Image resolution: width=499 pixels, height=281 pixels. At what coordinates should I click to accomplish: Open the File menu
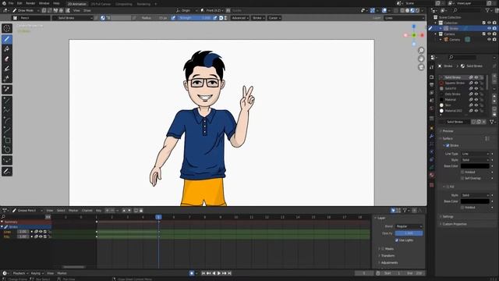point(11,3)
